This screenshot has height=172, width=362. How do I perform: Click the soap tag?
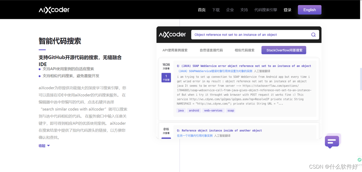point(231,111)
